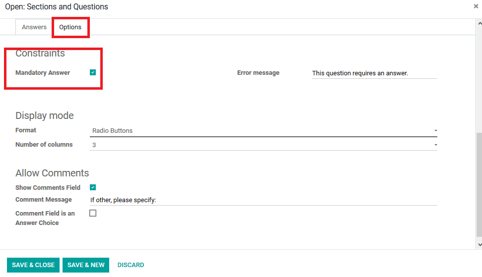
Task: Click the Number of columns label
Action: (44, 145)
